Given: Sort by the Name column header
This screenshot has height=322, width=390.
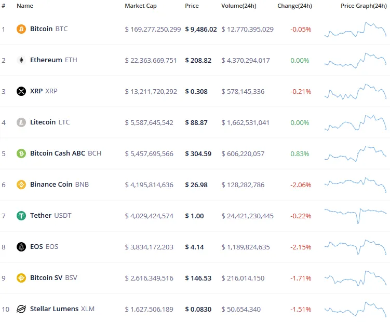Looking at the screenshot, I should coord(25,6).
